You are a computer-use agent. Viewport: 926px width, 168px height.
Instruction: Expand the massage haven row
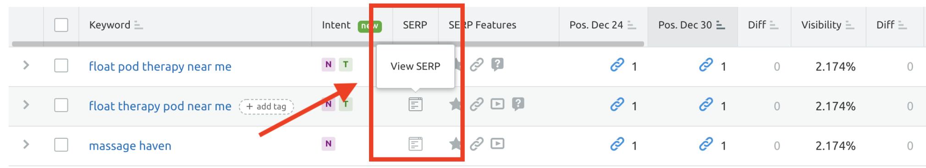pyautogui.click(x=26, y=145)
